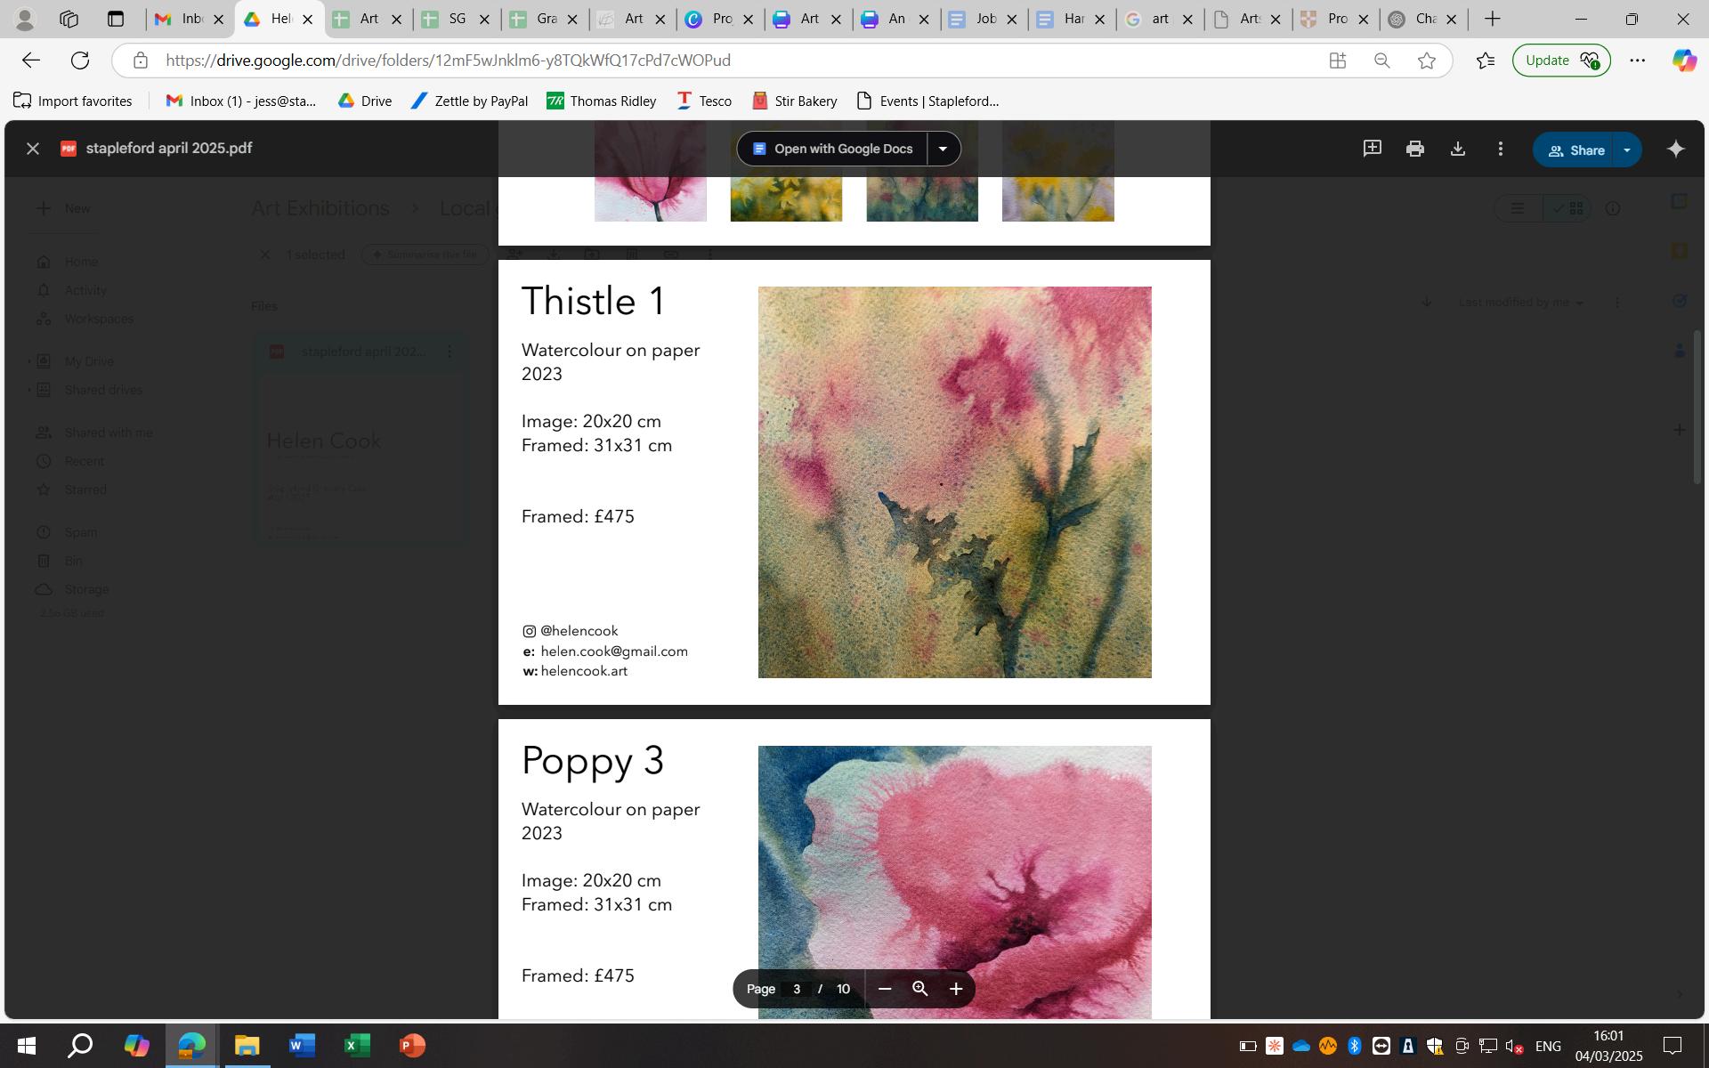Click the blue Share button

click(x=1575, y=150)
